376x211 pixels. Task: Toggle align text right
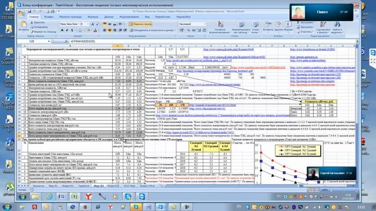click(115, 30)
